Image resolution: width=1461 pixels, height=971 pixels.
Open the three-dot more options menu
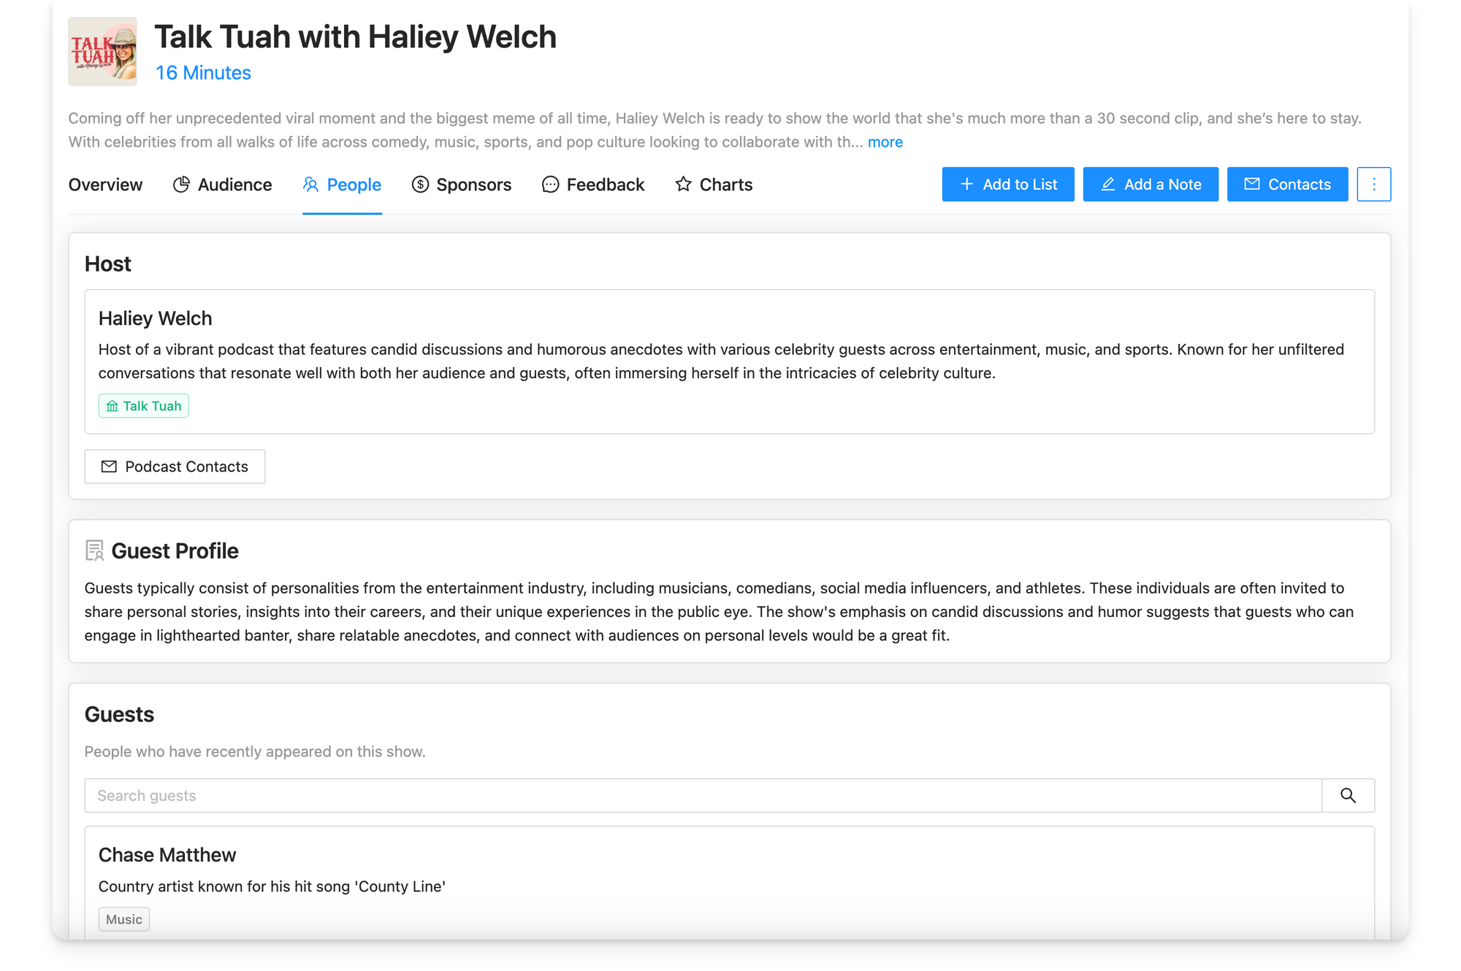(1373, 185)
